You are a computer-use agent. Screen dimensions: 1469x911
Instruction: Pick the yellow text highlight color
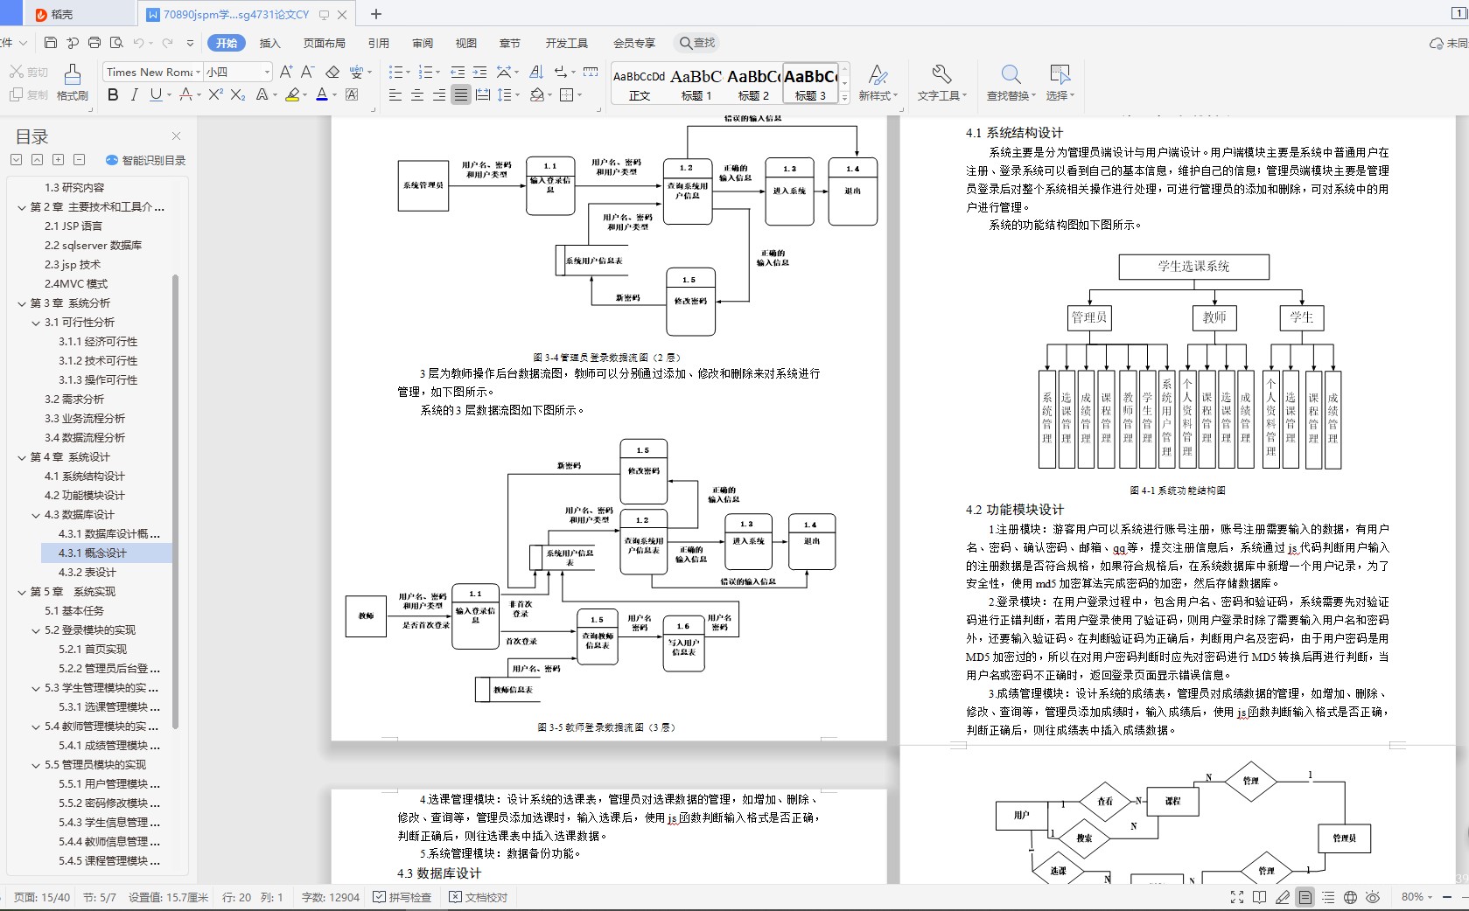pyautogui.click(x=292, y=94)
